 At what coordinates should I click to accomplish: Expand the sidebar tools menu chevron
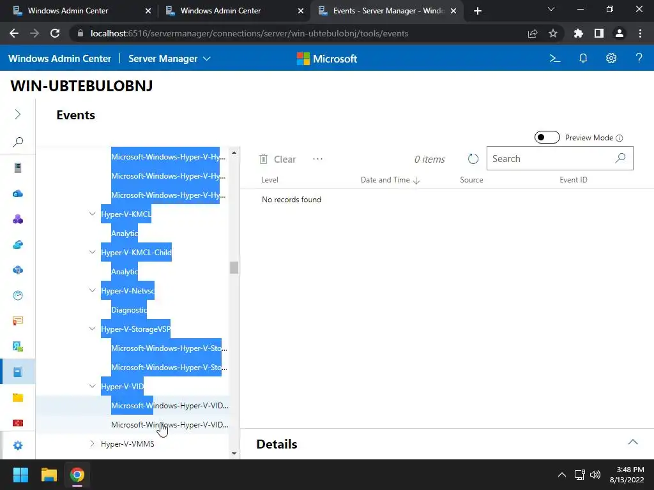point(17,114)
